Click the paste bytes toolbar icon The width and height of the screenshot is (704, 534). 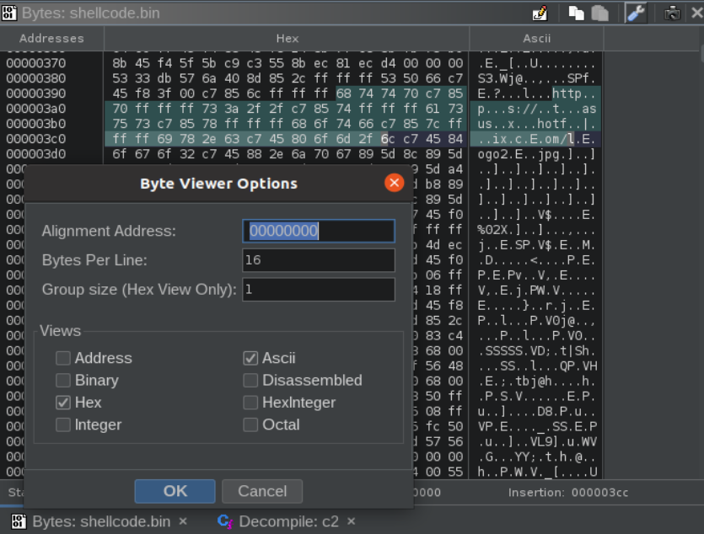(599, 13)
